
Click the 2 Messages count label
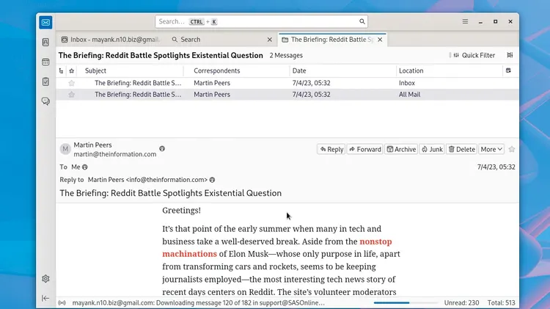coord(286,56)
